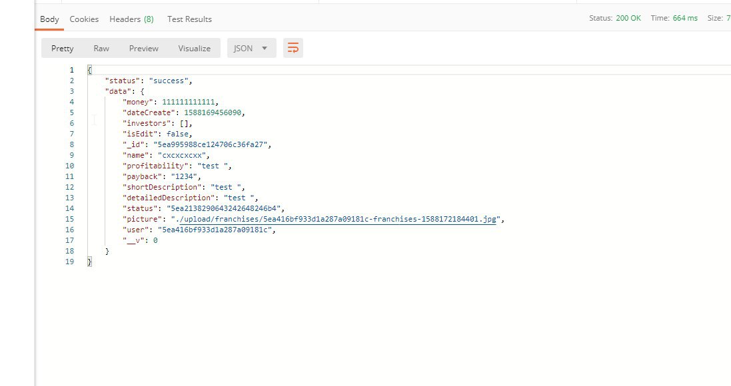Select the Raw view mode
731x386 pixels.
coord(101,48)
